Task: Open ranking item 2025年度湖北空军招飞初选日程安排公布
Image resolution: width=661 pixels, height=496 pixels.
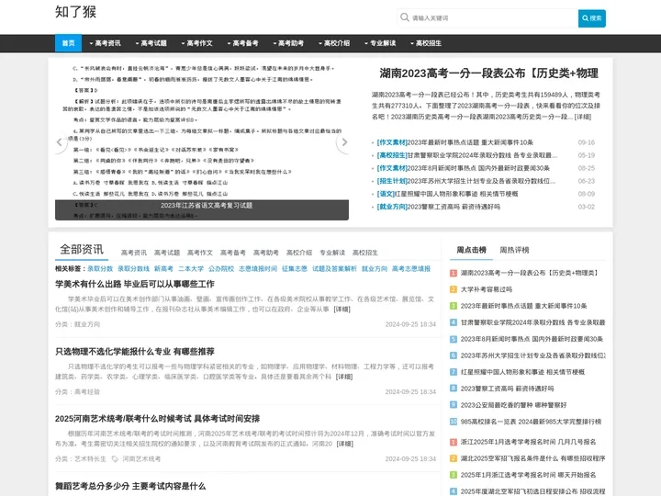Action: pyautogui.click(x=532, y=491)
